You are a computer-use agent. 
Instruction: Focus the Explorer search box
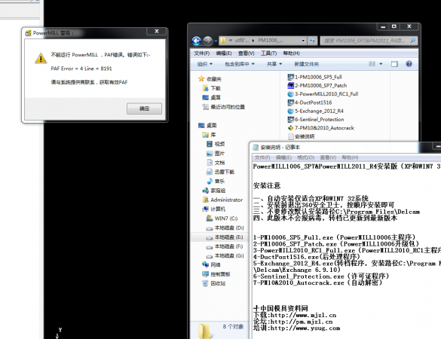pyautogui.click(x=369, y=41)
